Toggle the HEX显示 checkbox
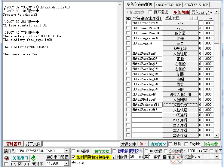 tap(73, 151)
